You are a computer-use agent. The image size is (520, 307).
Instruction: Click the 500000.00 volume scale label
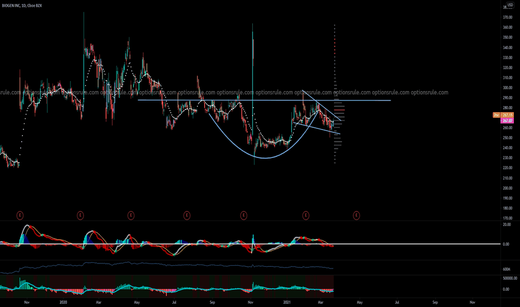pos(510,278)
